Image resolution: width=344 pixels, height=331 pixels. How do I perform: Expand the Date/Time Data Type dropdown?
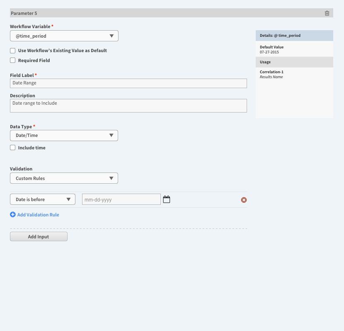coord(64,135)
